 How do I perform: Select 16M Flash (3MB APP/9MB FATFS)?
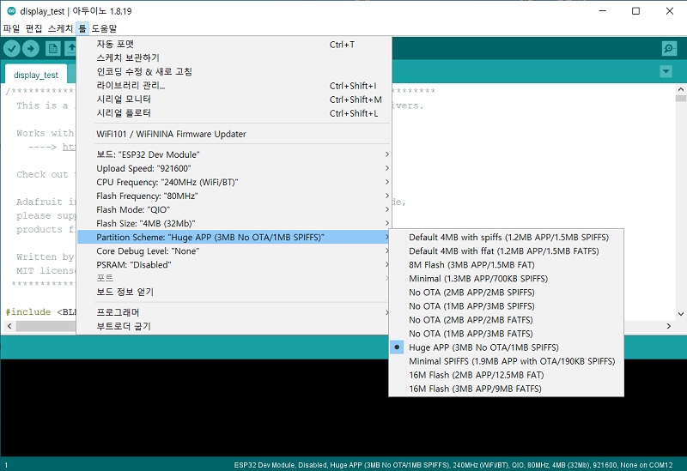[506, 389]
